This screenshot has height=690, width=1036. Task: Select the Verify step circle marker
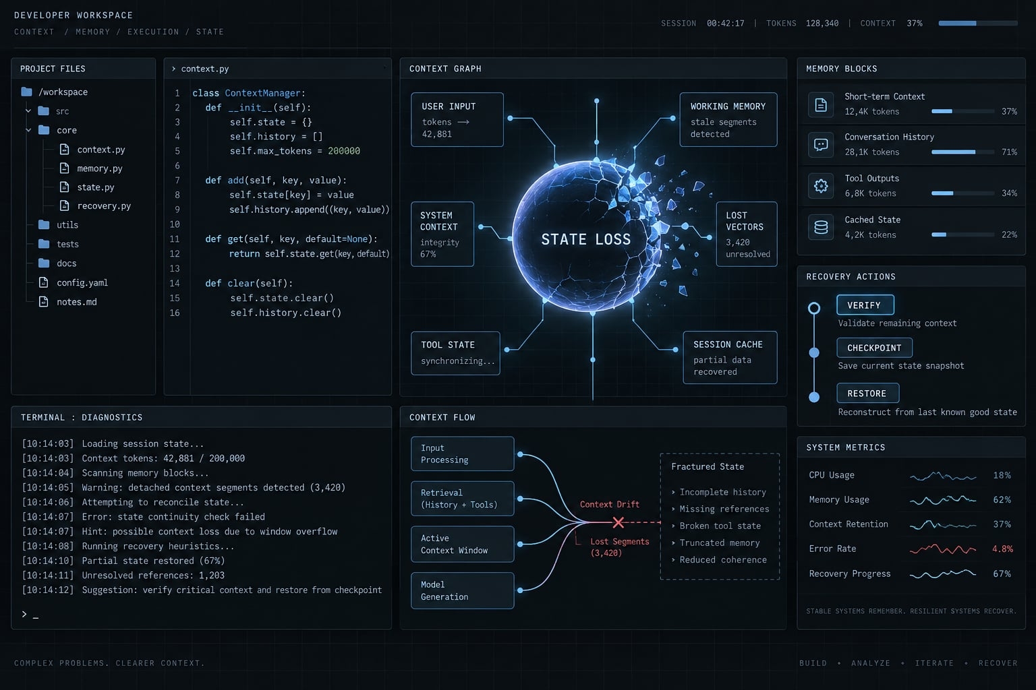tap(814, 309)
